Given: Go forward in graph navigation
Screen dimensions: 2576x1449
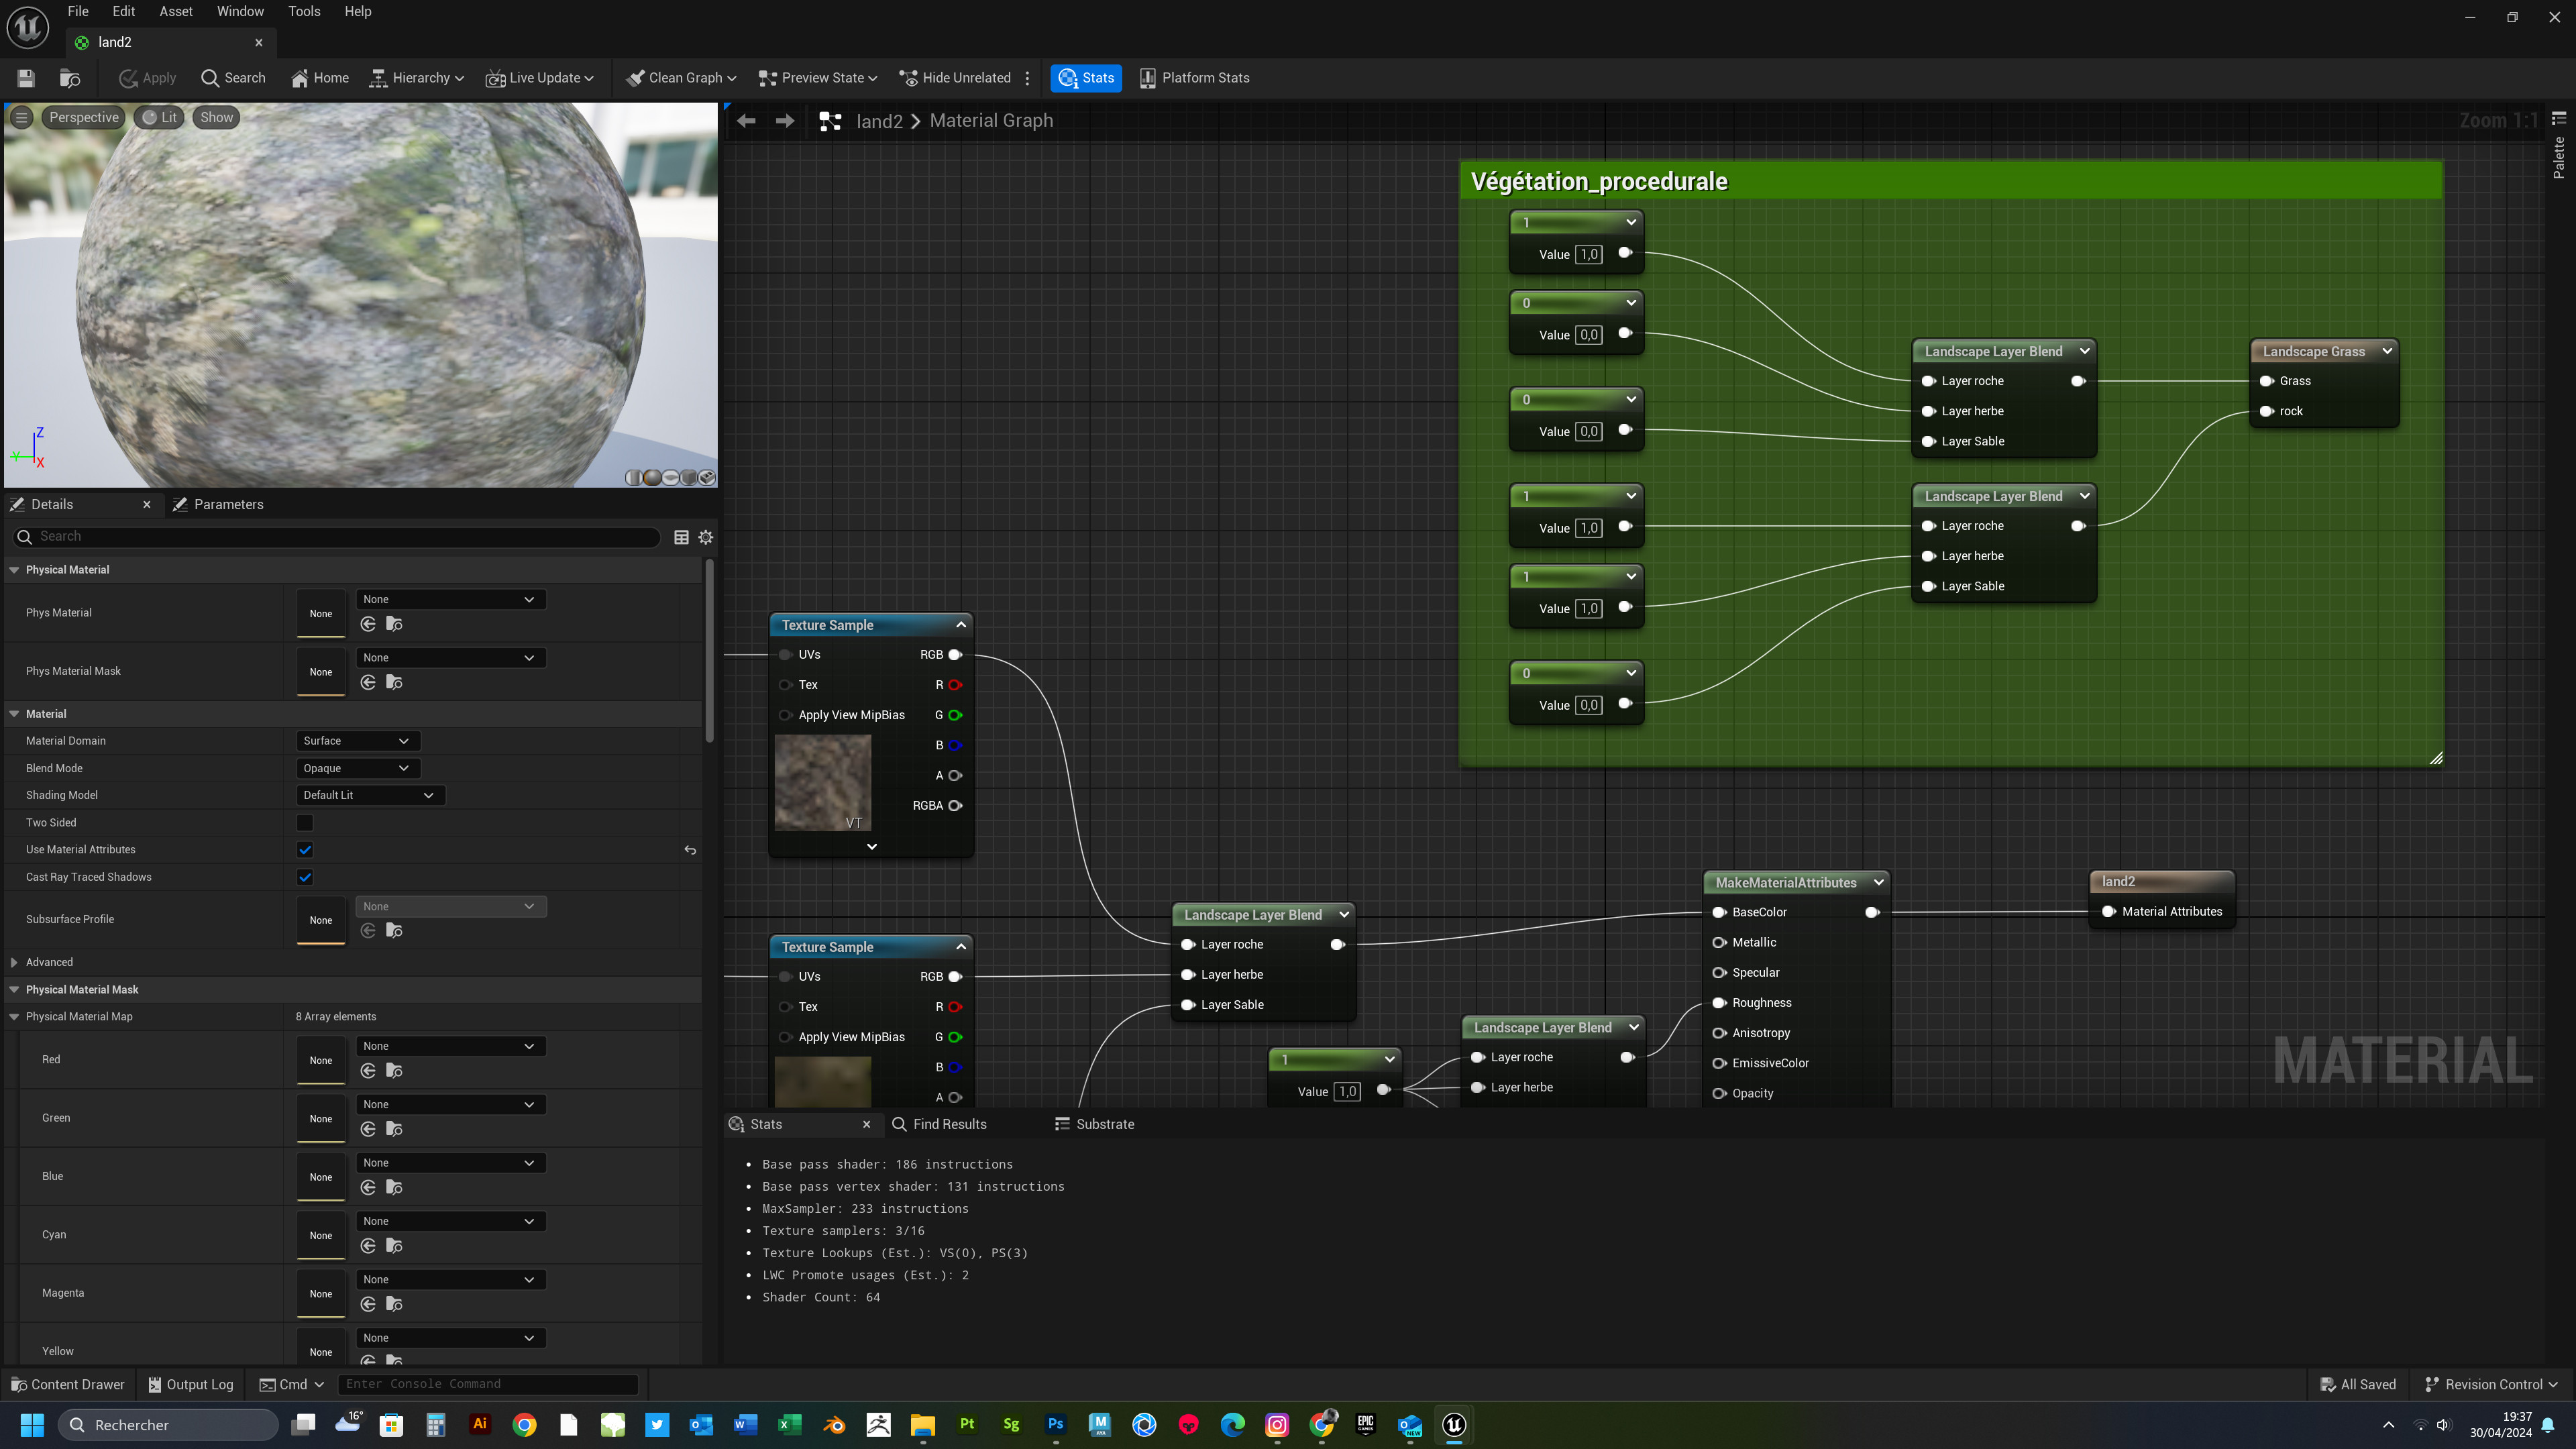Looking at the screenshot, I should (785, 121).
